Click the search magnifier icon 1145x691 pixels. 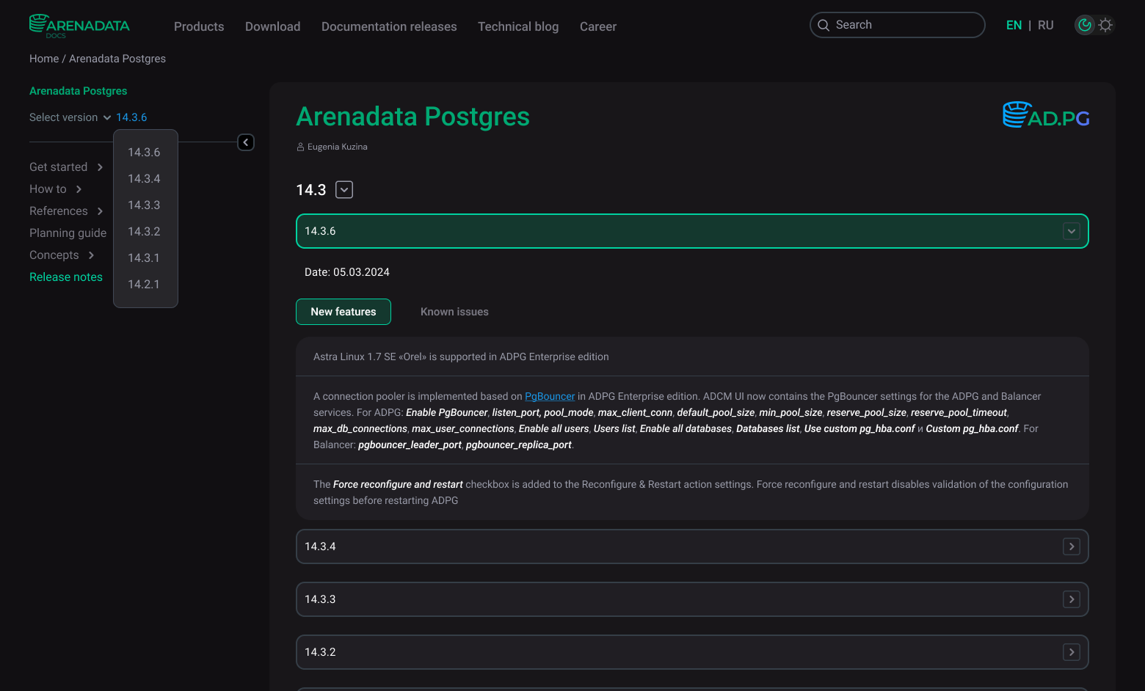tap(824, 25)
